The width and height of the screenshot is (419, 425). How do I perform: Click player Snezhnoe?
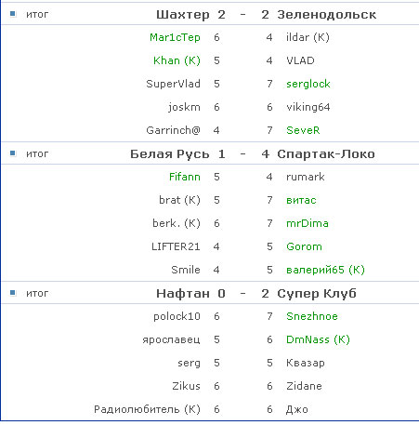(312, 316)
